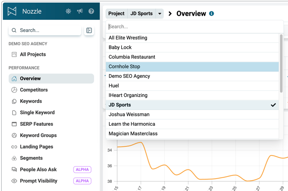Viewport: 288px width, 191px height.
Task: Open the Overview sidebar item
Action: pos(51,79)
